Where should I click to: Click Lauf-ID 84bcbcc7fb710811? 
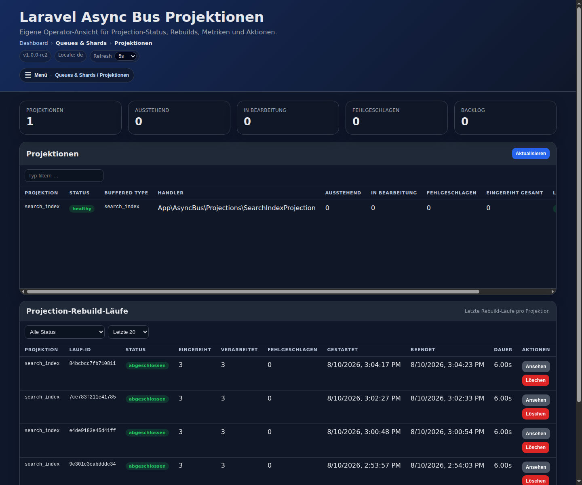[x=93, y=364]
